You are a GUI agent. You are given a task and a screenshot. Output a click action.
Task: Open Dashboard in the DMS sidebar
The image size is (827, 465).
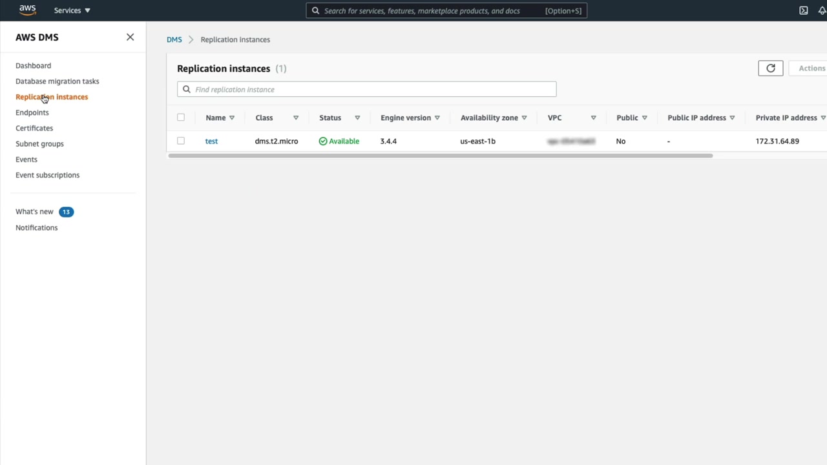coord(33,65)
